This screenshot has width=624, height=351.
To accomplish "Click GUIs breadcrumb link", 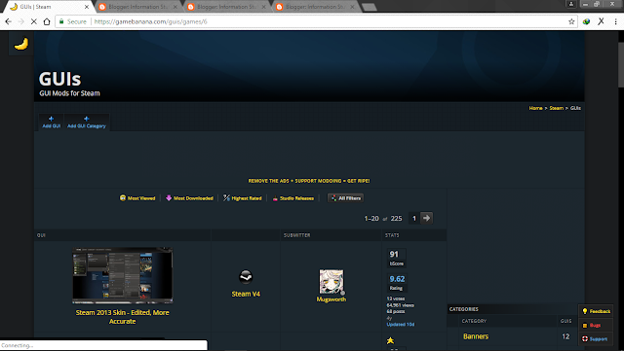I will tap(575, 108).
